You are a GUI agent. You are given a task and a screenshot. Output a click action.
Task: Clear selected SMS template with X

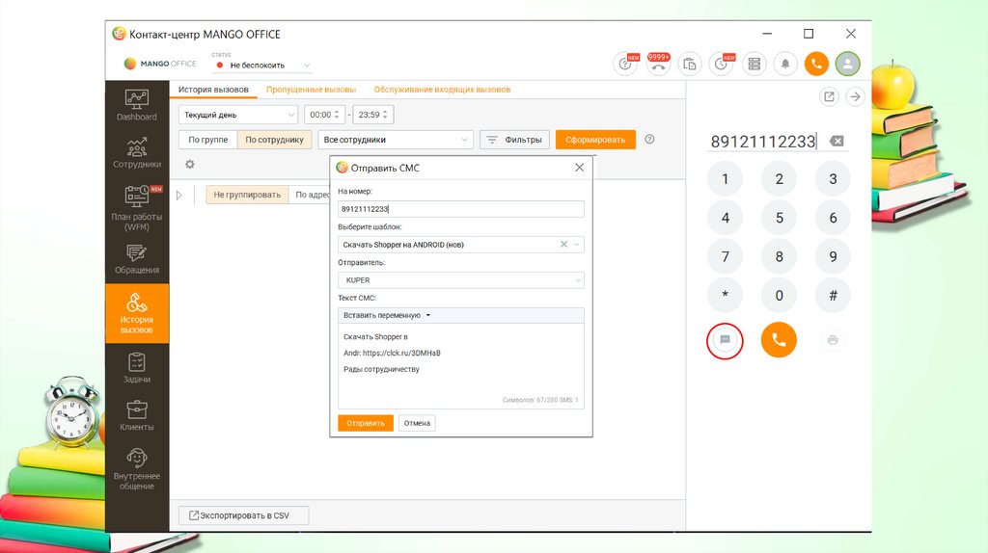point(563,244)
